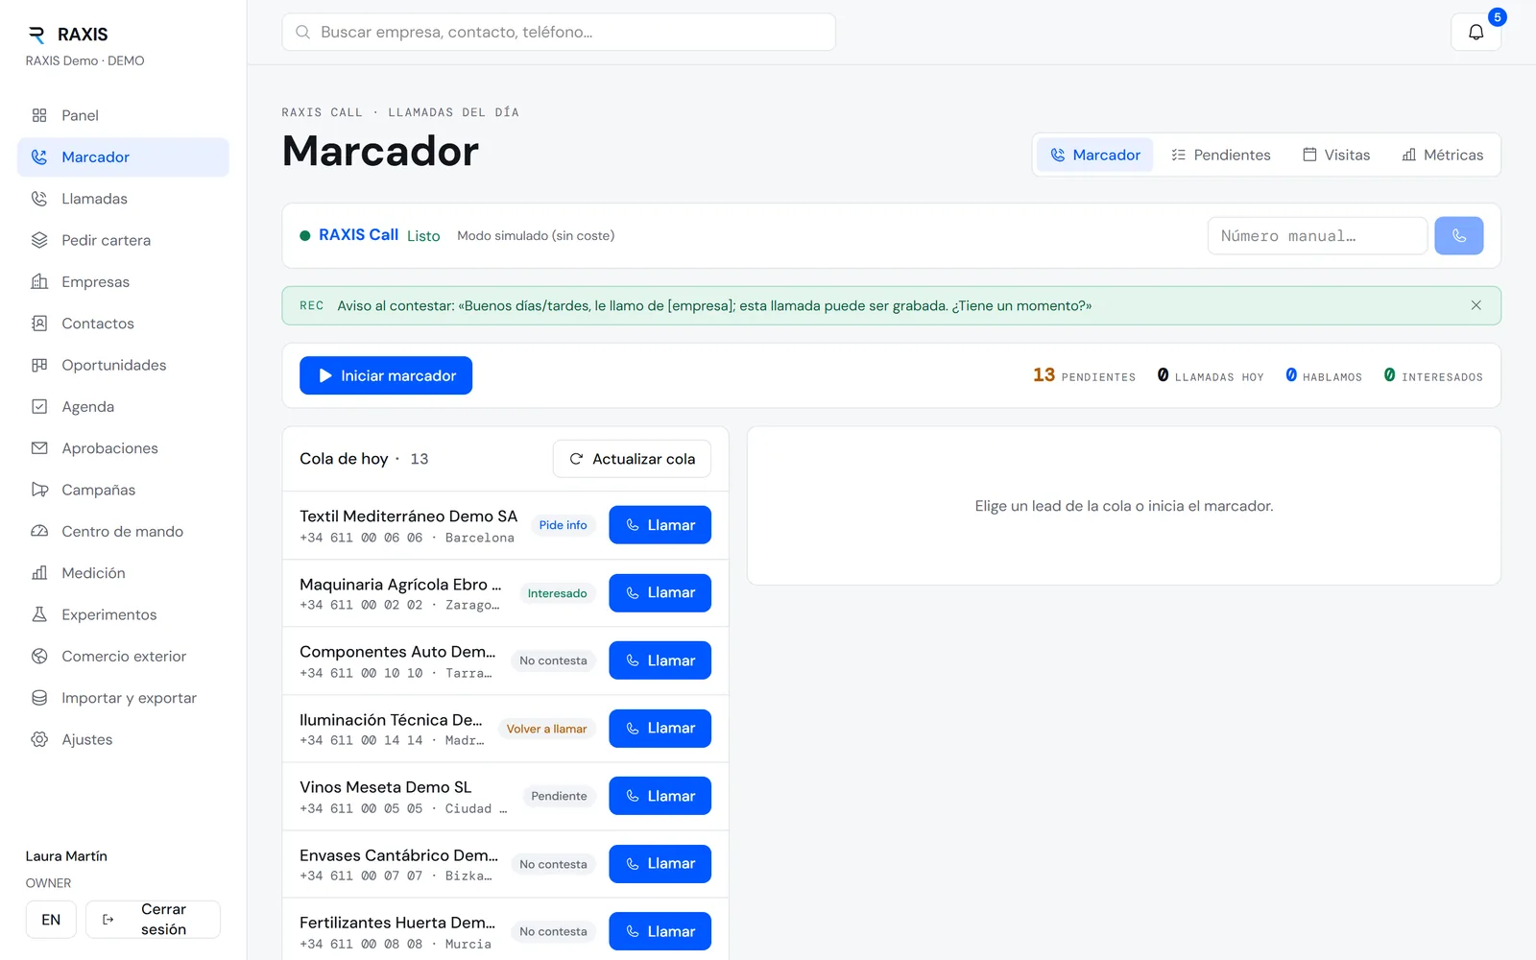Click Cerrar sesión button
Viewport: 1536px width, 960px height.
pos(153,919)
